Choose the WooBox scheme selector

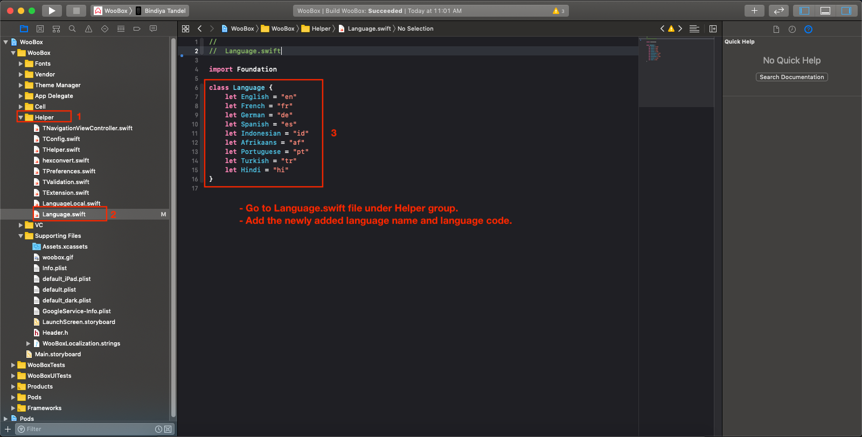tap(111, 11)
